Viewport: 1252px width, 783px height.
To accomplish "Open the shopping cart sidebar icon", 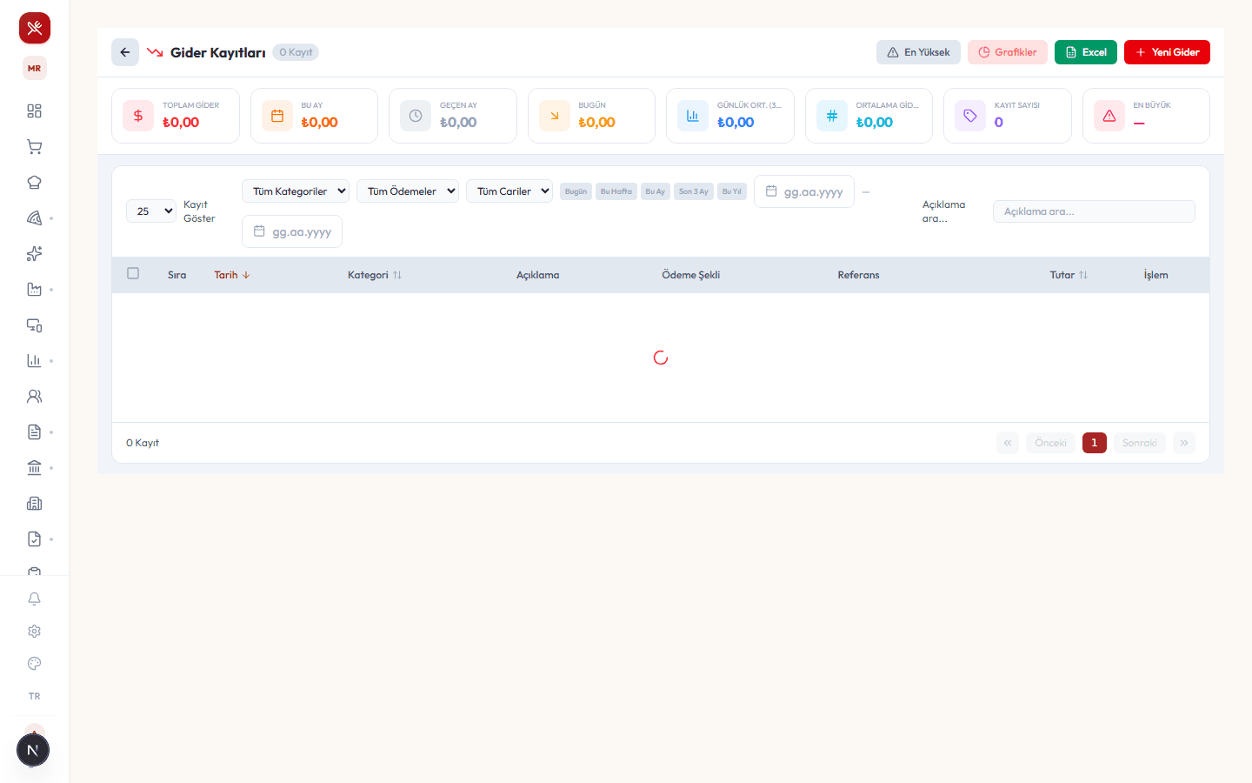I will point(34,147).
